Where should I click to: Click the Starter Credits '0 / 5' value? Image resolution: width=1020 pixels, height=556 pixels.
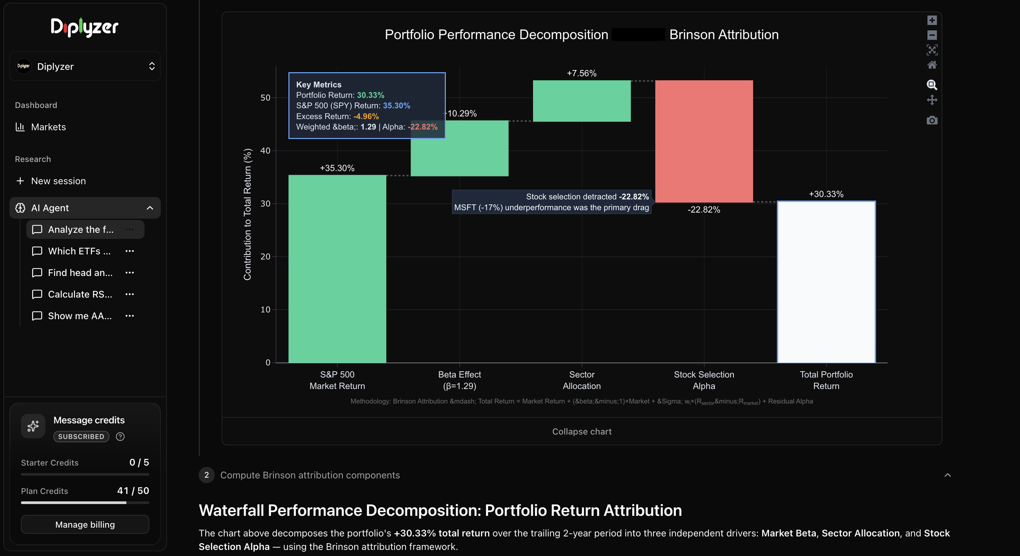(x=139, y=462)
